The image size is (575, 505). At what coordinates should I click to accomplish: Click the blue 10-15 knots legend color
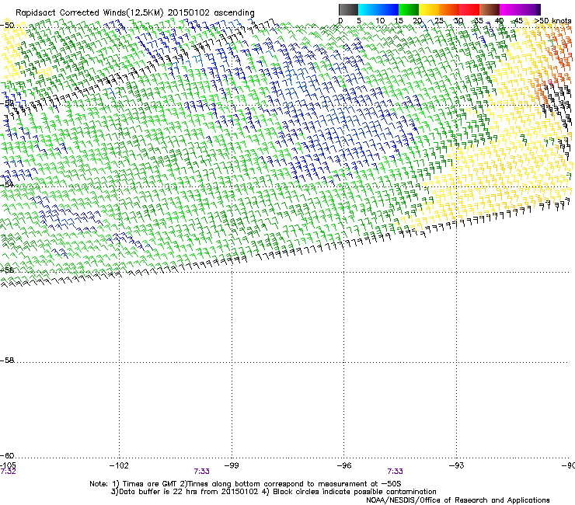(389, 9)
